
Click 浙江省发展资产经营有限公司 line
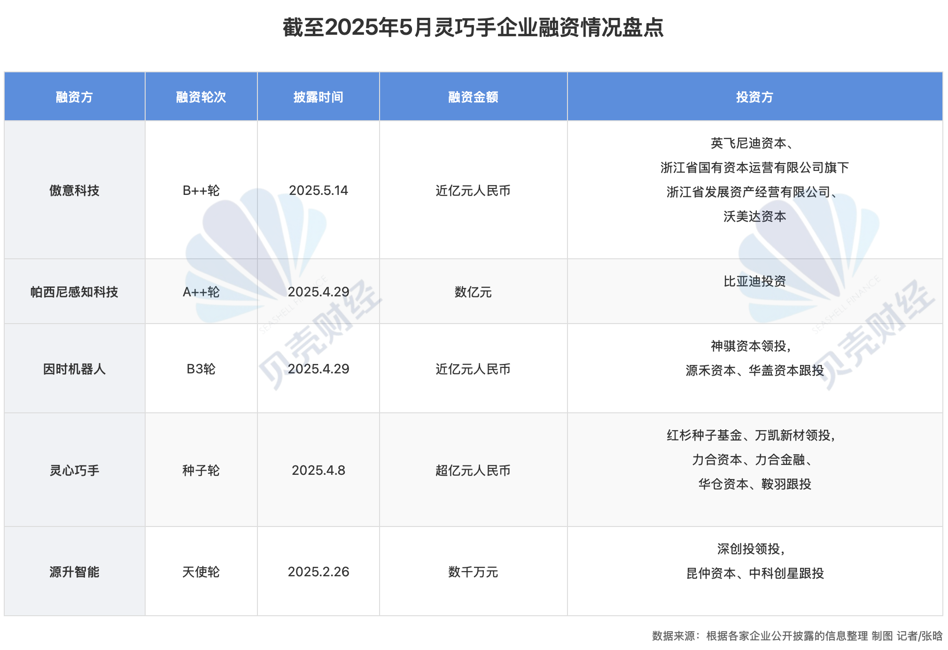(x=749, y=192)
